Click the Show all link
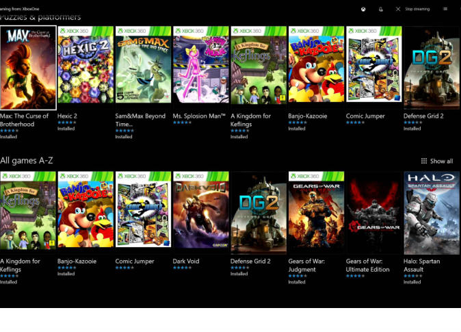 (441, 162)
